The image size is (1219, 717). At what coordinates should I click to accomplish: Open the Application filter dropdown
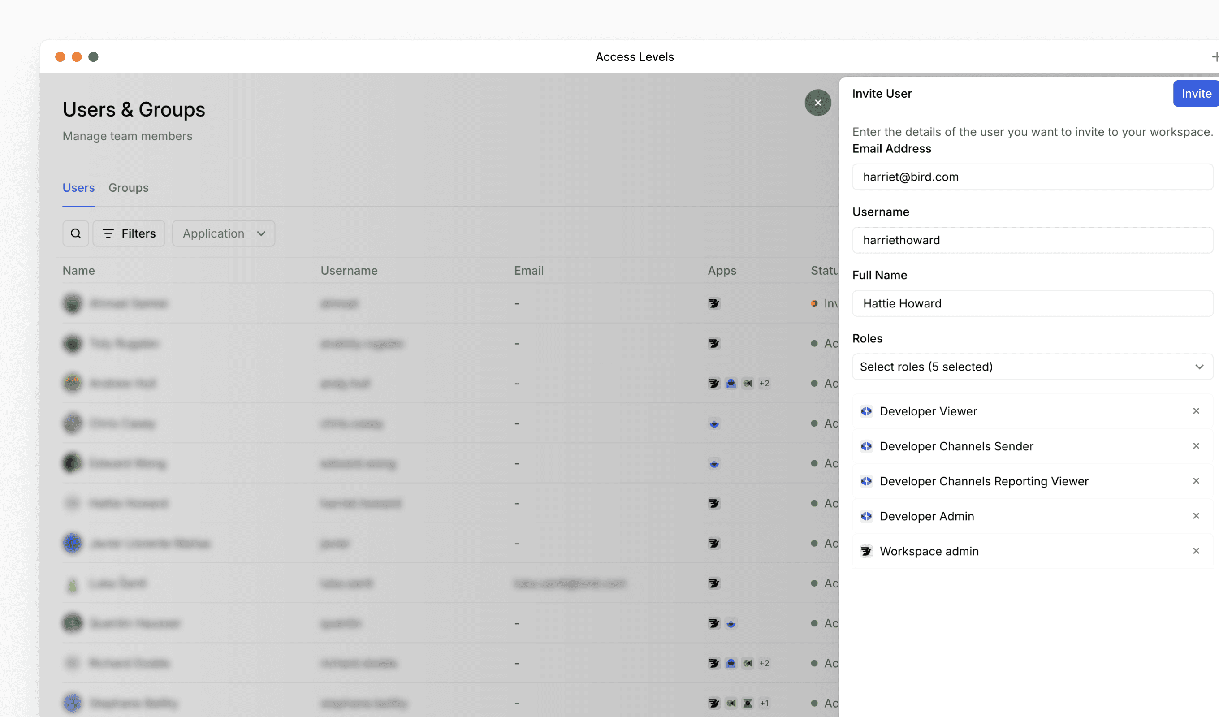tap(224, 233)
